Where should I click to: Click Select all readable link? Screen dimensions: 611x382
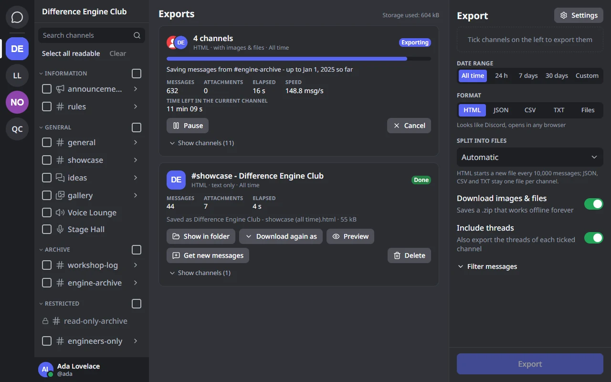[x=71, y=53]
